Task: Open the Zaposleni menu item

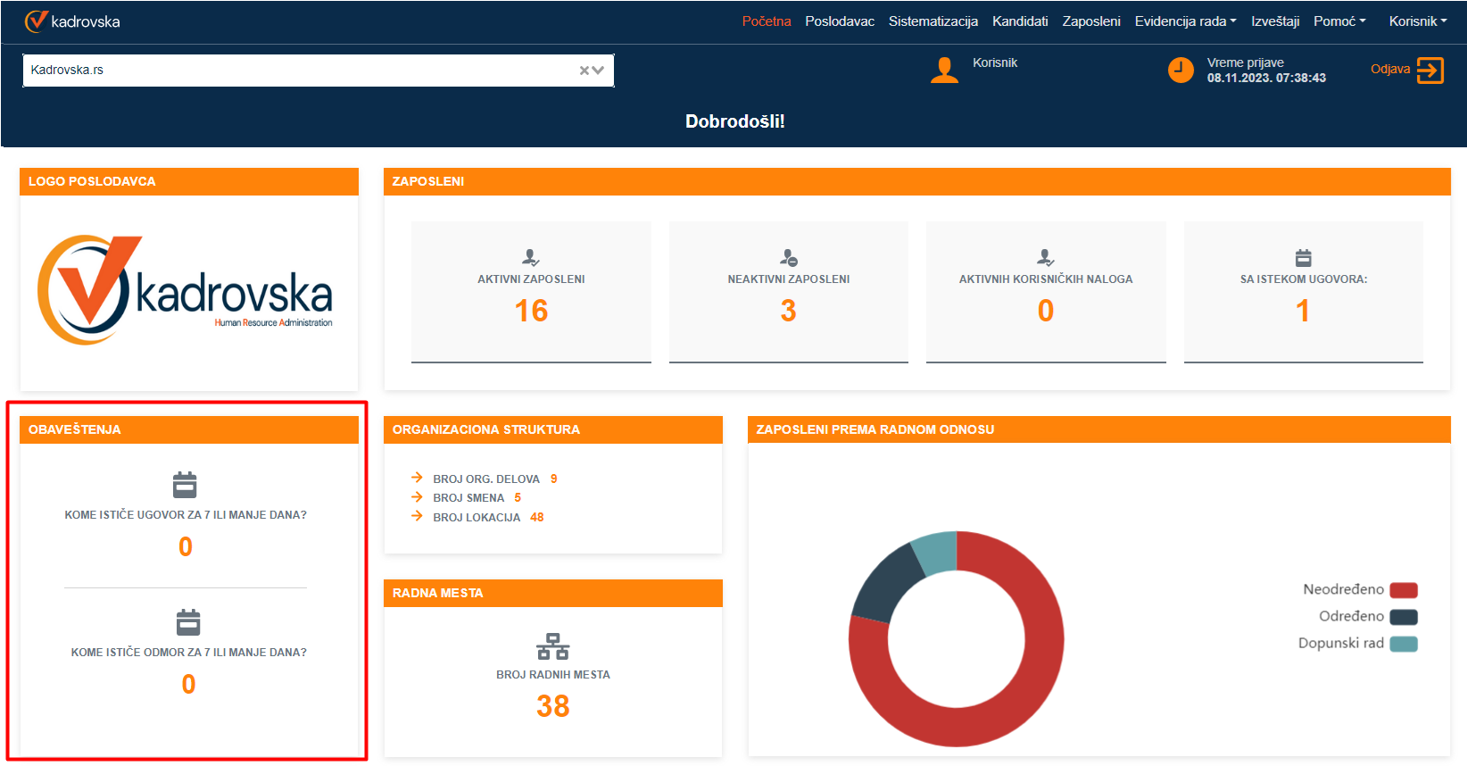Action: coord(1090,21)
